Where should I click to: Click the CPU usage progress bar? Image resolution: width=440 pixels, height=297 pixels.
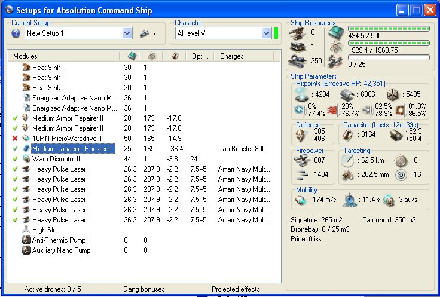388,28
